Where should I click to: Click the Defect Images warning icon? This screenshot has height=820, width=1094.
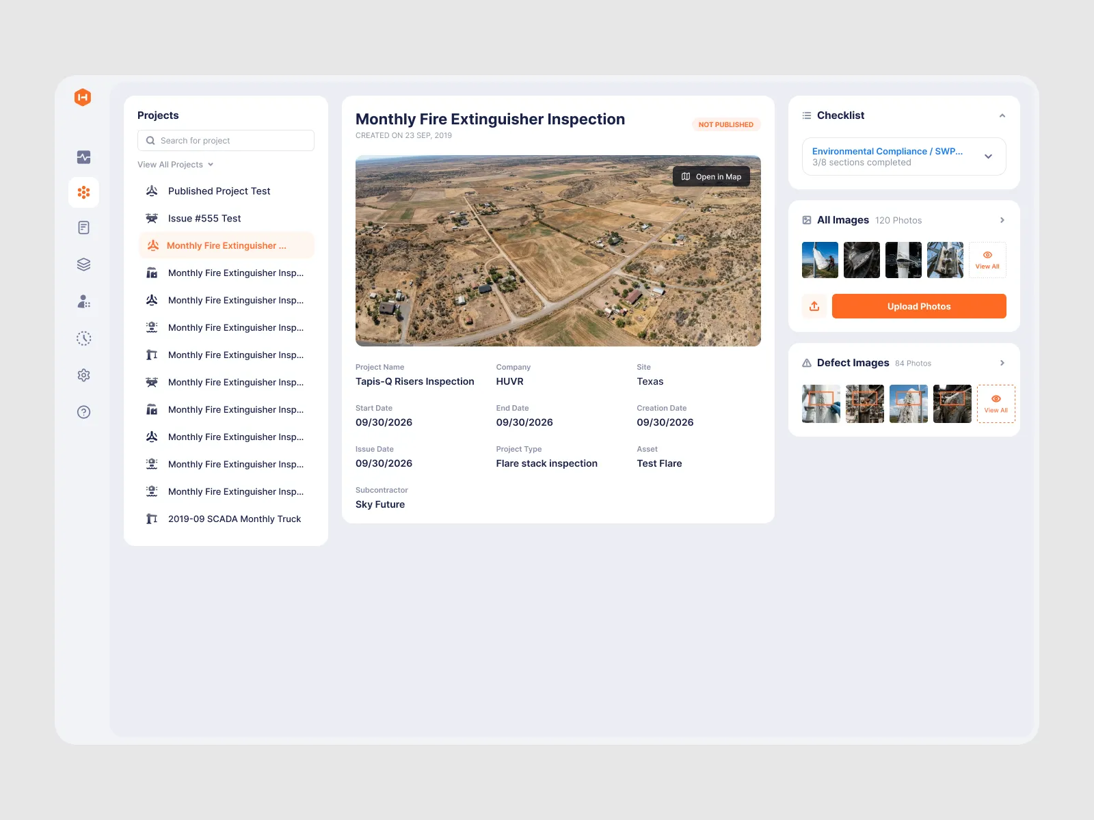(807, 363)
